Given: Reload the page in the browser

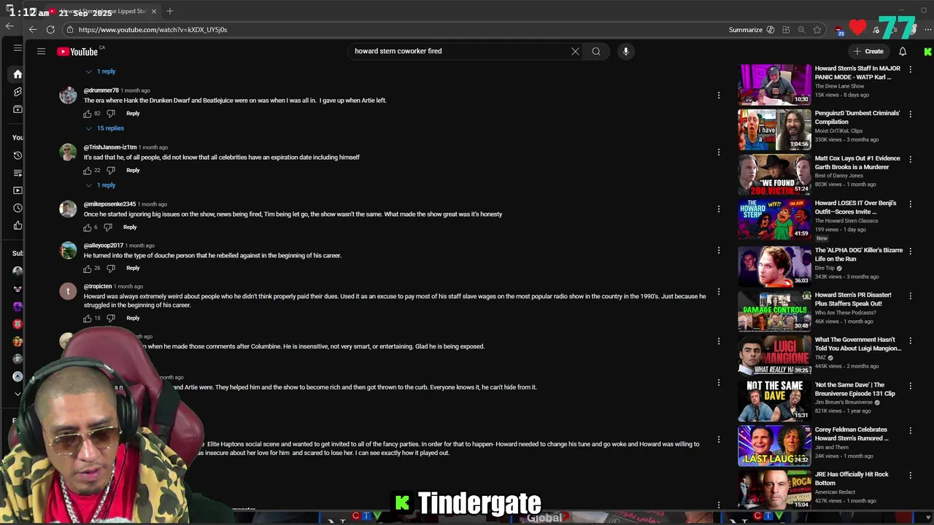Looking at the screenshot, I should [50, 29].
